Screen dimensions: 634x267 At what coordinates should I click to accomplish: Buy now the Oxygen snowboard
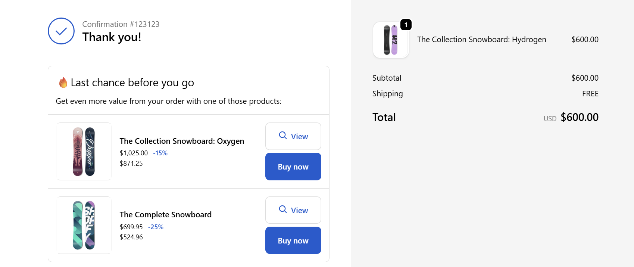pos(293,167)
